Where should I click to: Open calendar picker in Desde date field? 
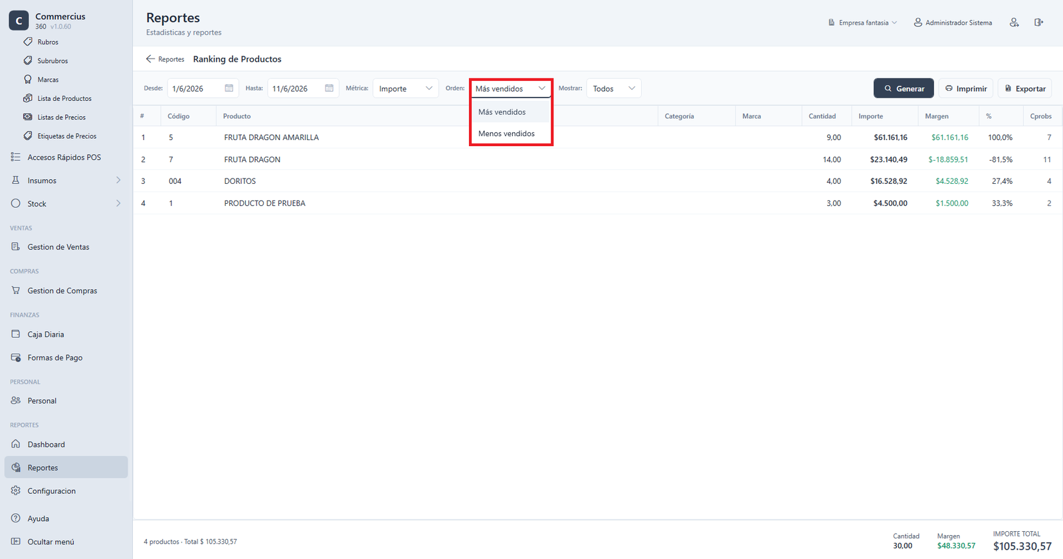tap(229, 88)
